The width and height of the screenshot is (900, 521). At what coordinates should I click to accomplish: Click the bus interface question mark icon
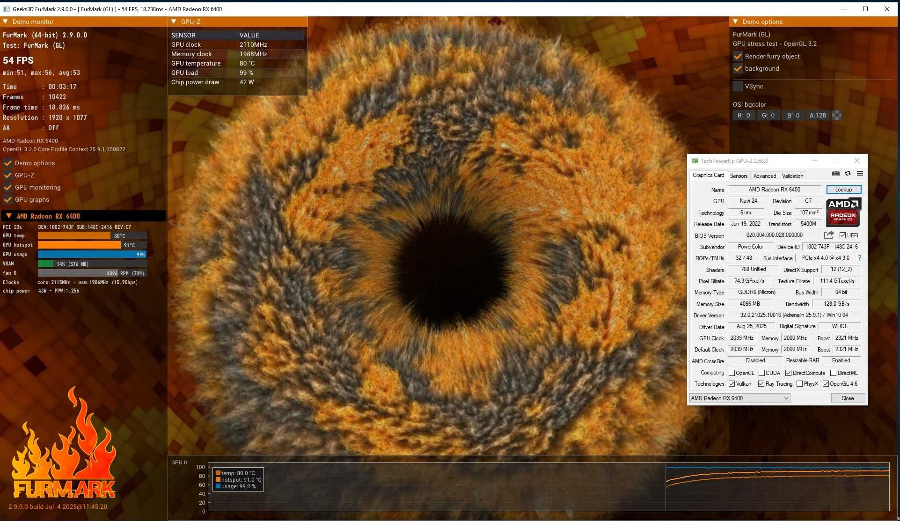[860, 258]
